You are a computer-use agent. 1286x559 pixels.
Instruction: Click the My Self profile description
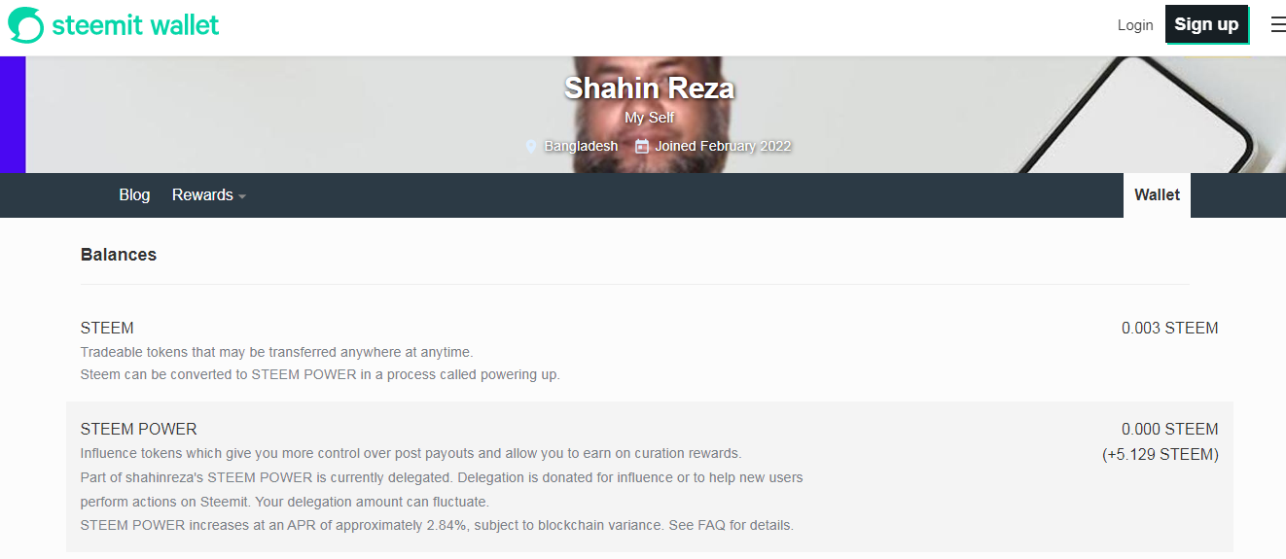click(x=649, y=118)
